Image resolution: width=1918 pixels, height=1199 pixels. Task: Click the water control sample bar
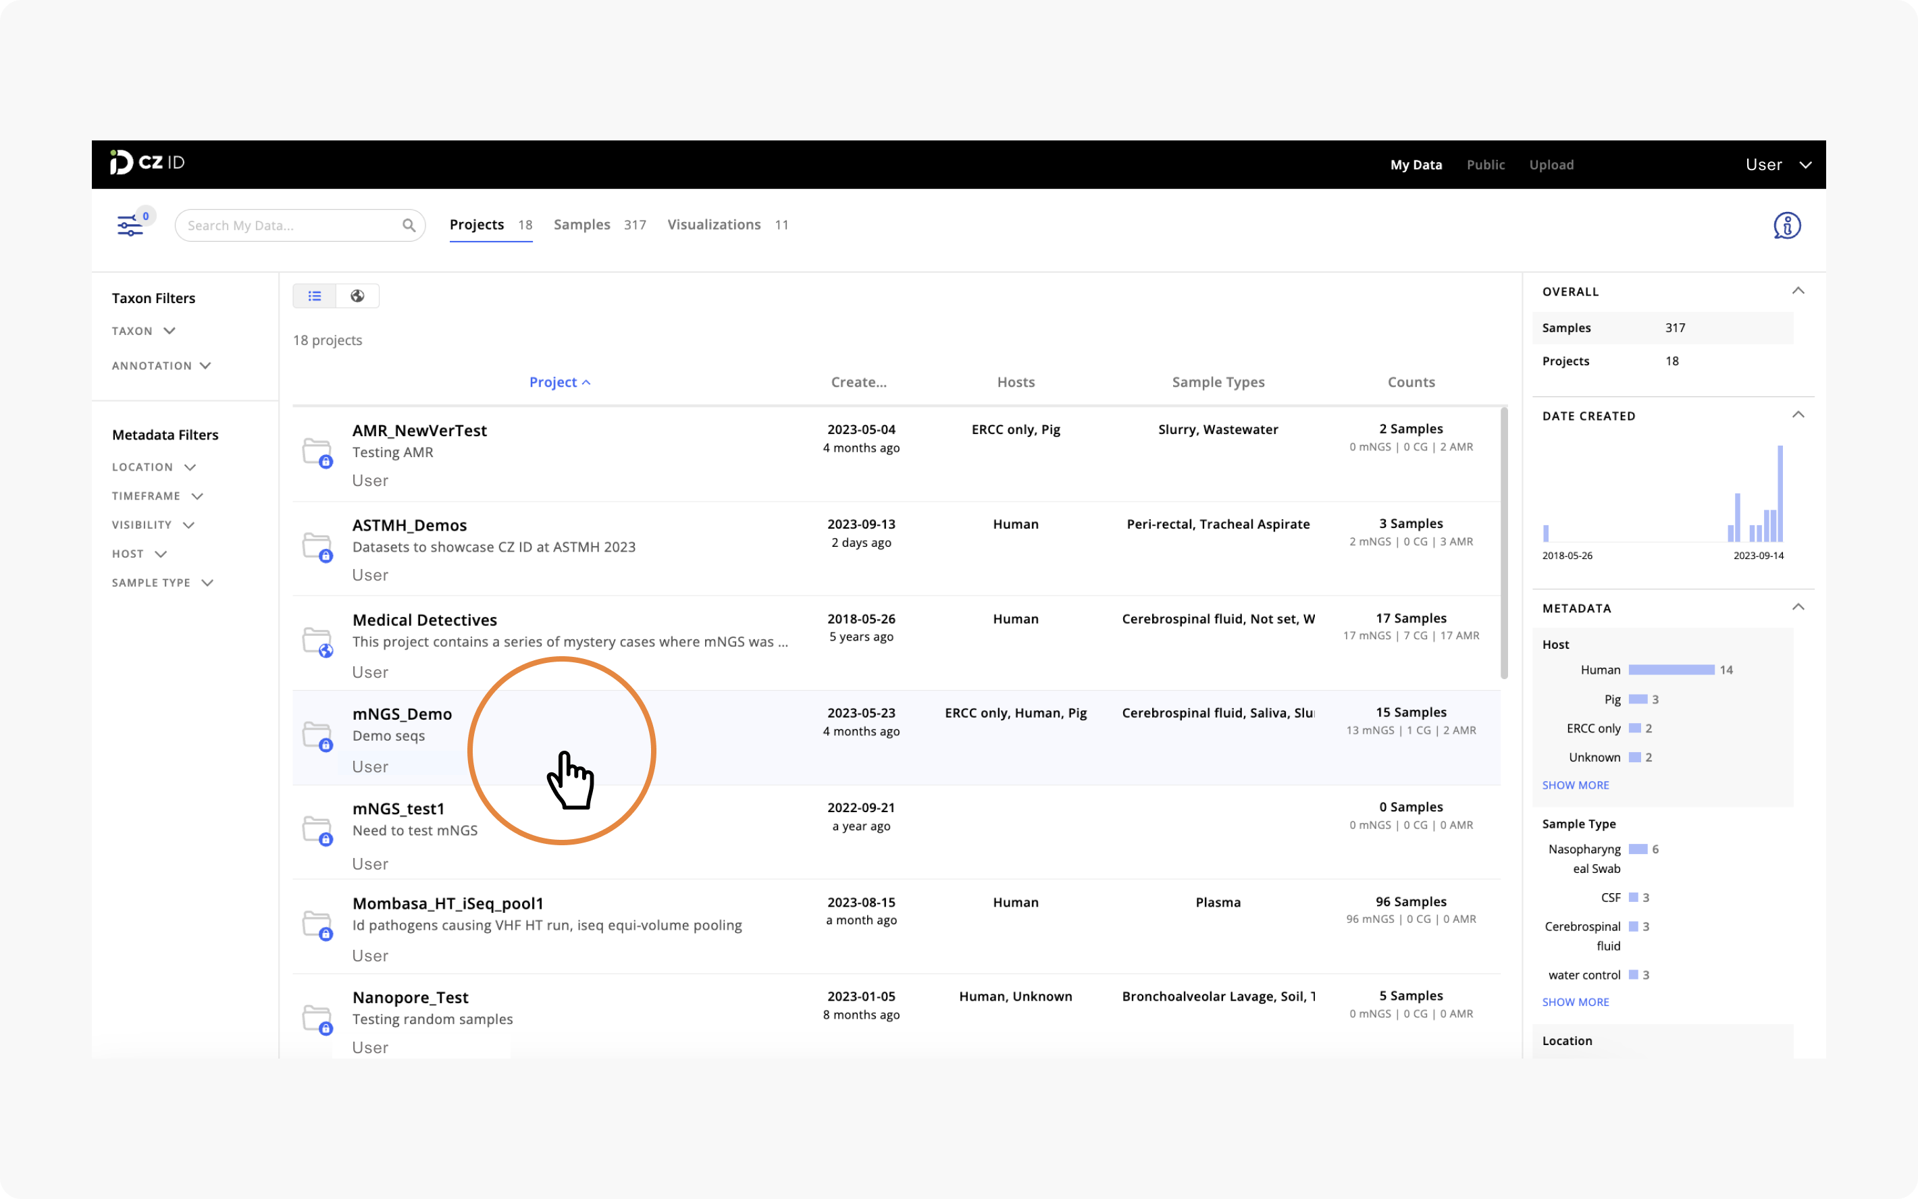click(1632, 975)
